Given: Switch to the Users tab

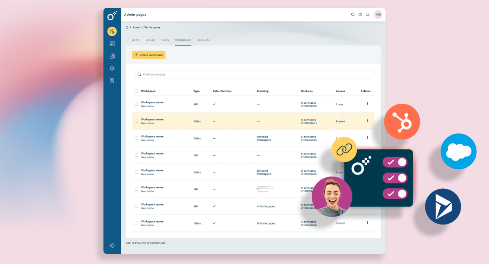Looking at the screenshot, I should pyautogui.click(x=136, y=40).
